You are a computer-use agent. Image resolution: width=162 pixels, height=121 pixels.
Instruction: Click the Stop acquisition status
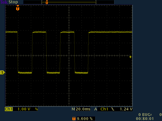pyautogui.click(x=13, y=2)
